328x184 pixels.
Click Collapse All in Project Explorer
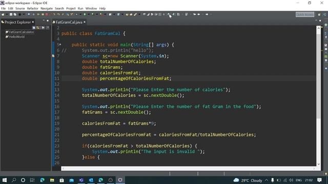34,28
